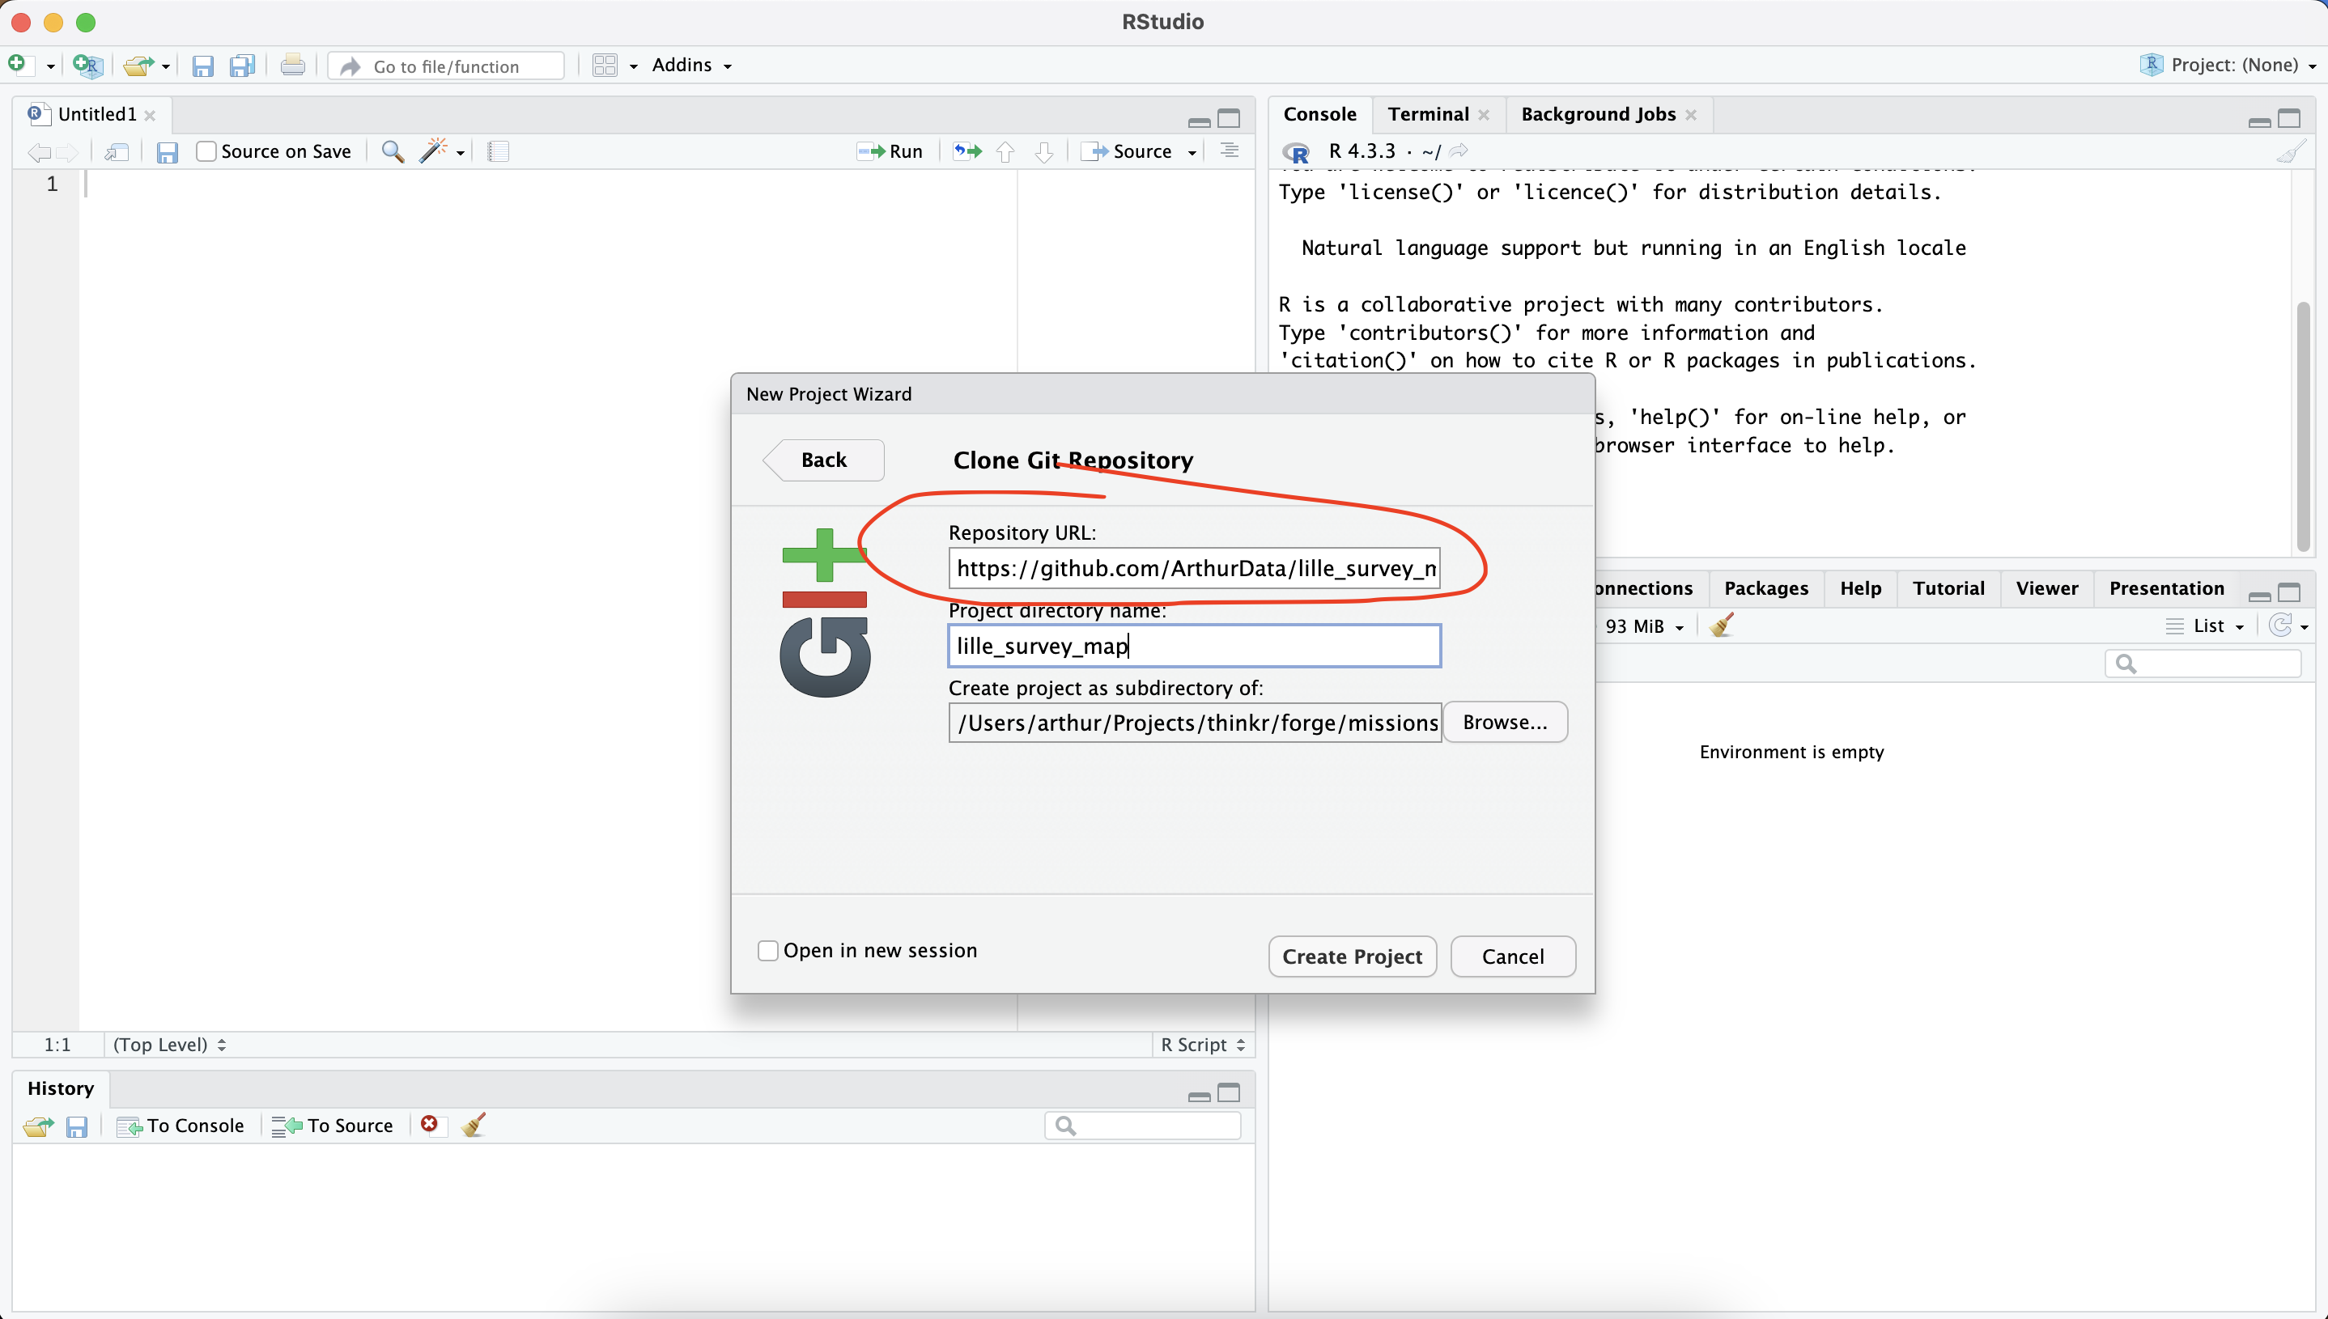Click the Clear all history broom icon
The image size is (2328, 1319).
[x=473, y=1125]
